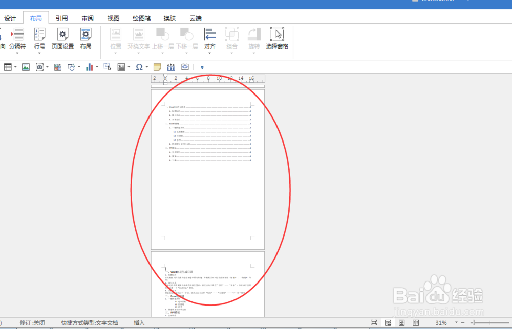Open the 云端 tab
The width and height of the screenshot is (512, 329).
click(x=196, y=18)
